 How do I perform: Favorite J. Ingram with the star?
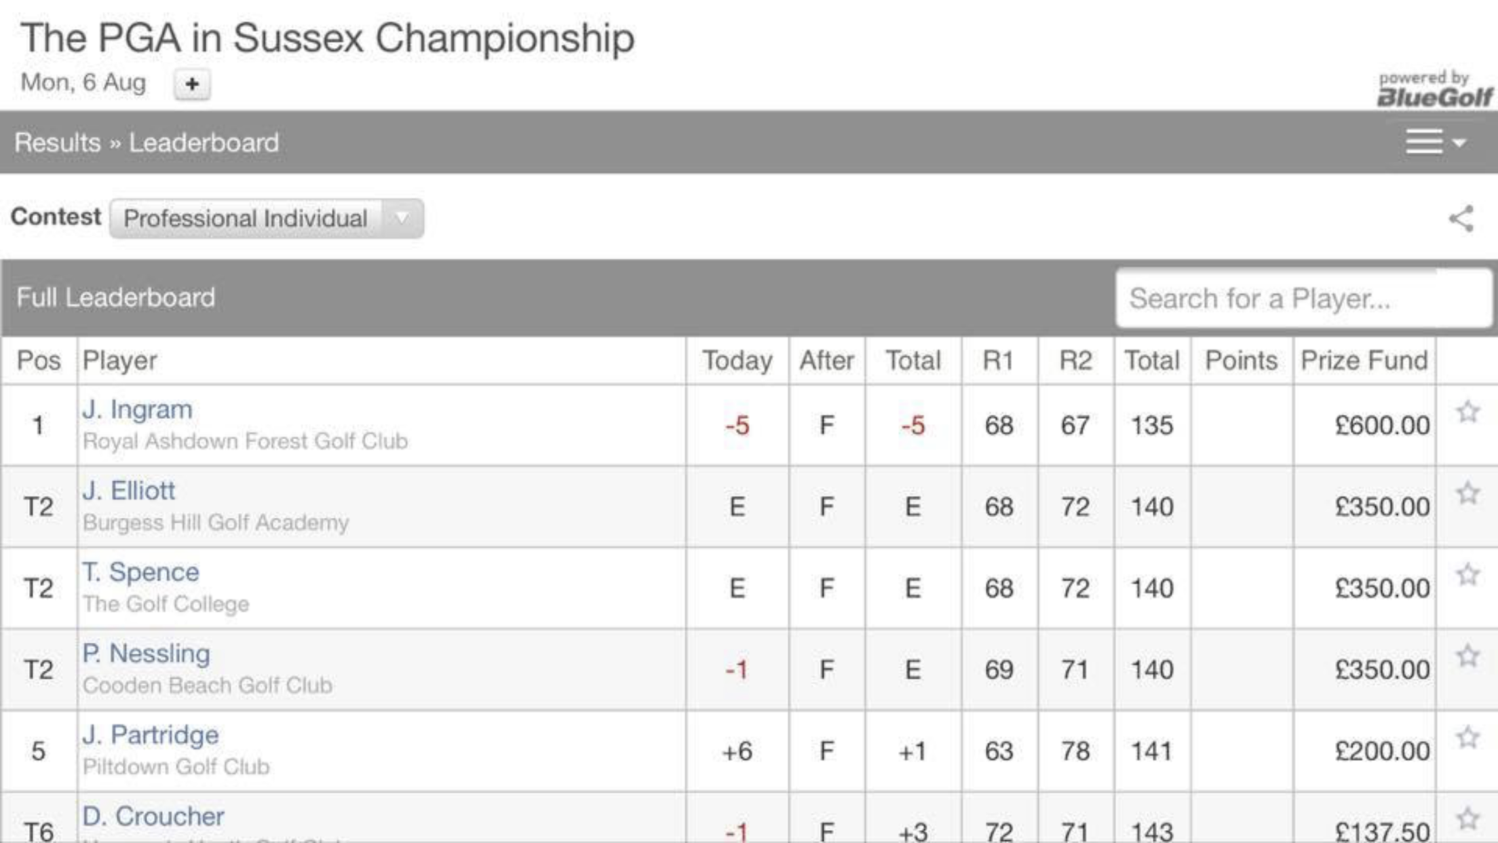tap(1467, 411)
